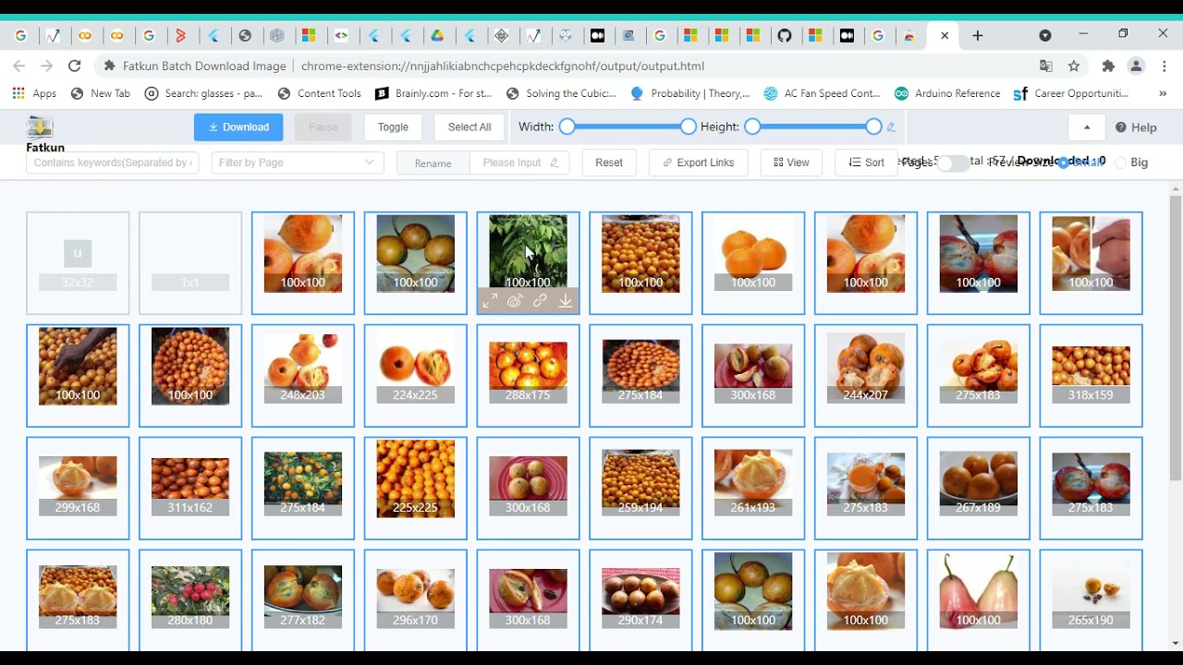Copy link using chain icon on leaf thumbnail
The width and height of the screenshot is (1183, 665).
pyautogui.click(x=540, y=301)
